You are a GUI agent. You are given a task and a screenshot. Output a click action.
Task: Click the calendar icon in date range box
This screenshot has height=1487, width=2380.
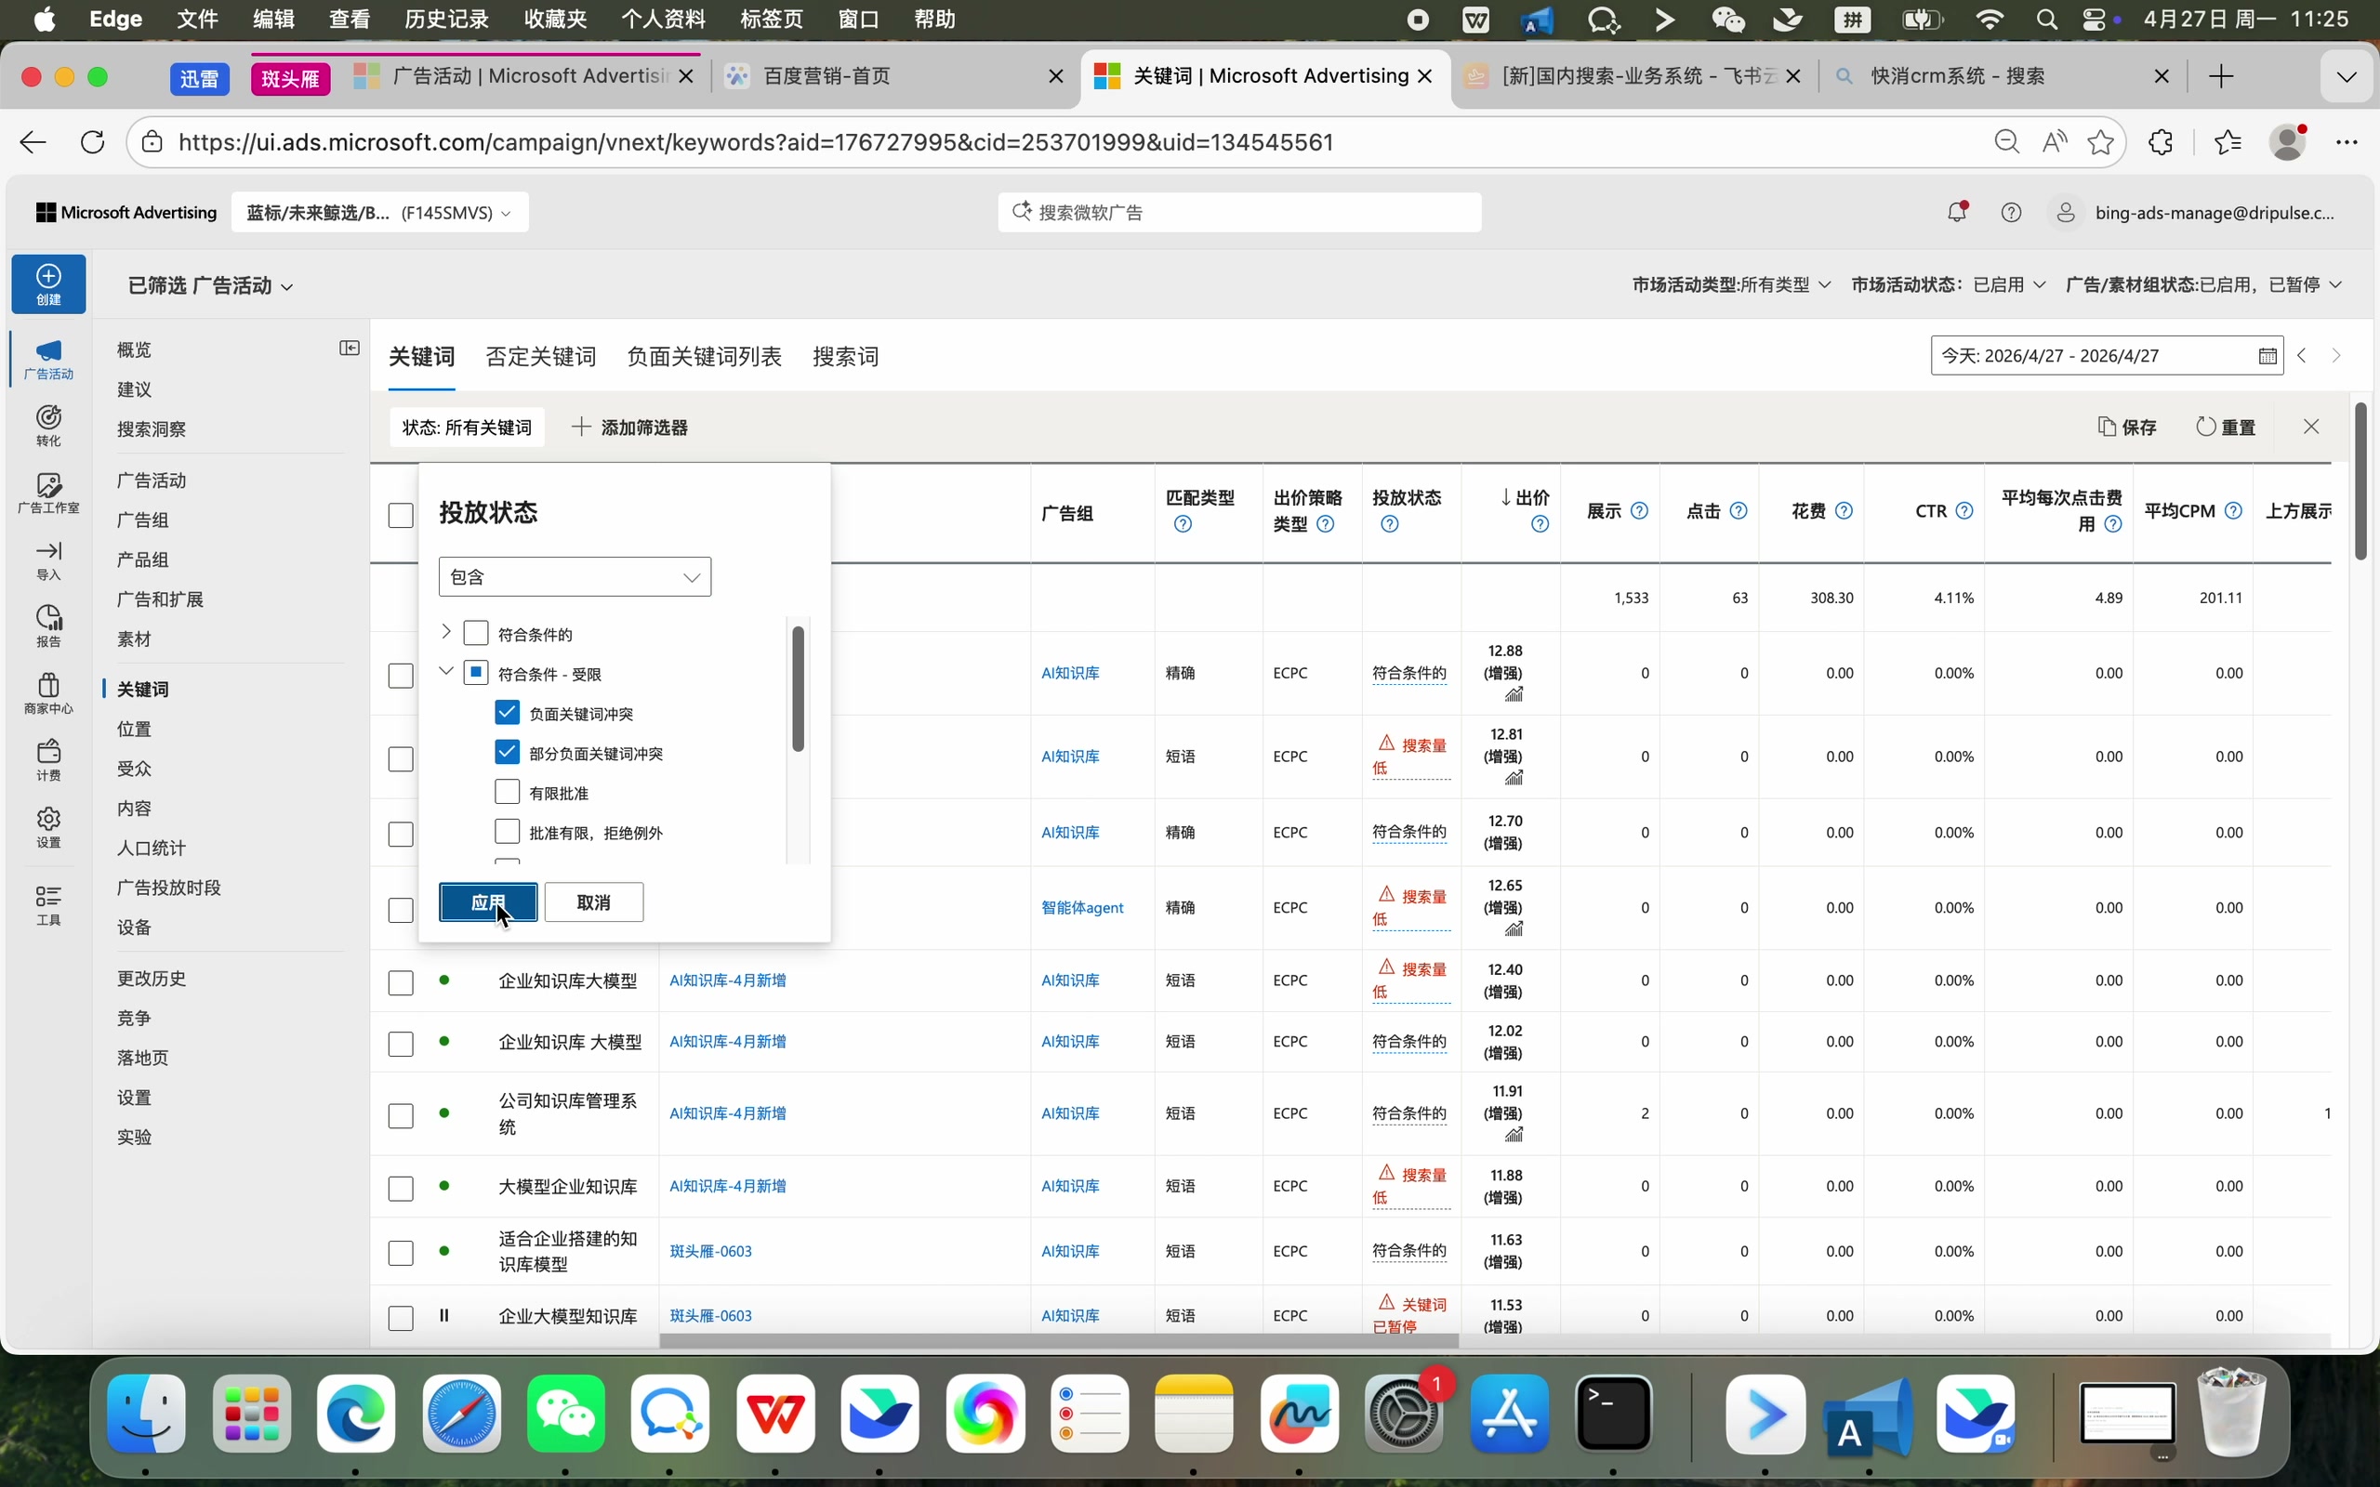(x=2267, y=356)
